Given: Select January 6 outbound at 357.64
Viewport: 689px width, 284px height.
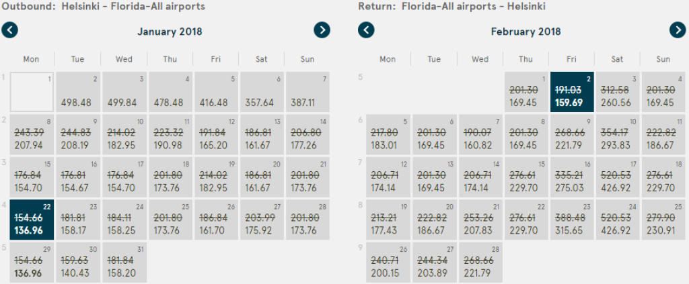Looking at the screenshot, I should [x=261, y=91].
